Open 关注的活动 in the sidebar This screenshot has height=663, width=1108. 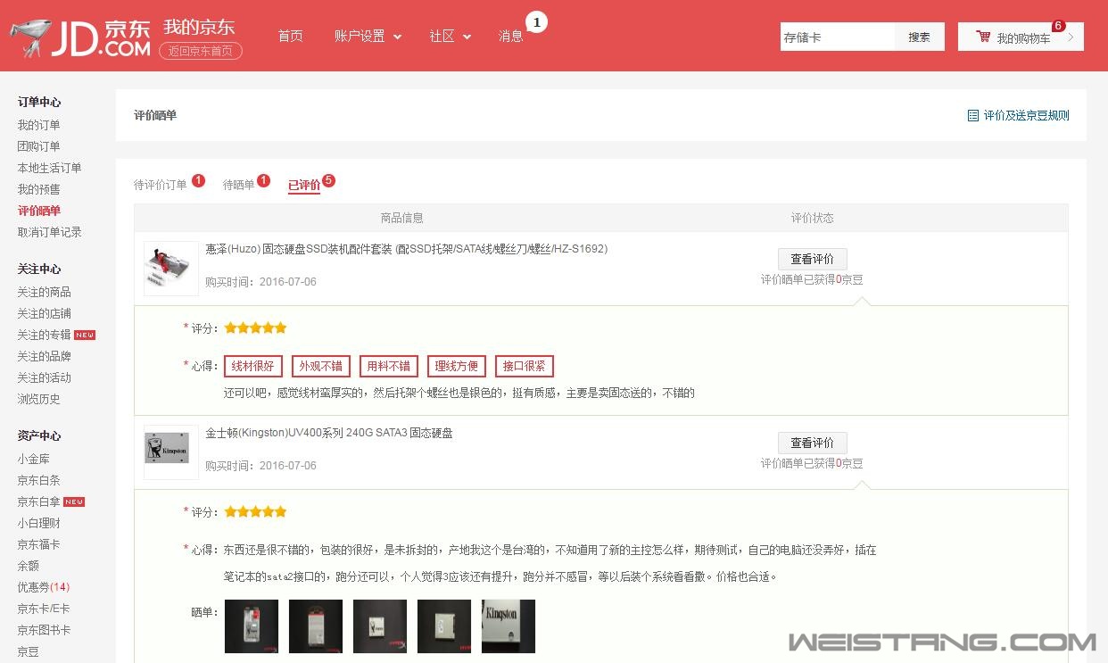coord(45,377)
